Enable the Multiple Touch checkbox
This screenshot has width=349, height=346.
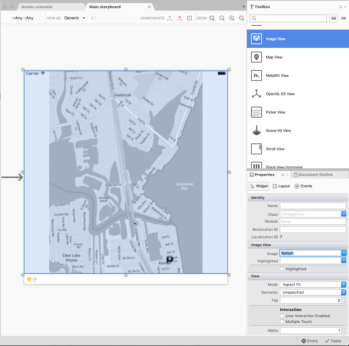click(x=282, y=322)
